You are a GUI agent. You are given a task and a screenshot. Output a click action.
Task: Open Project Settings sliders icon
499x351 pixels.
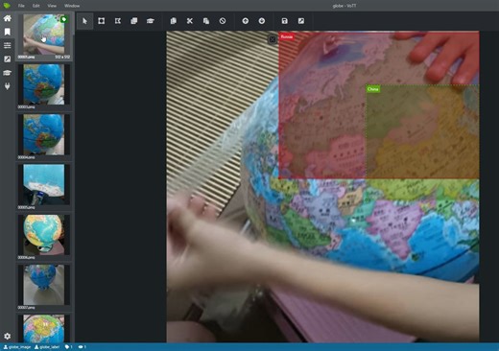pyautogui.click(x=8, y=45)
